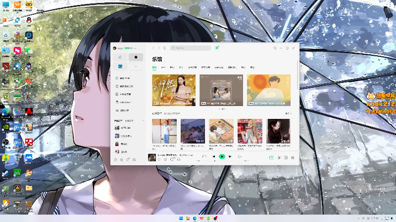
Task: Open comments for the current song
Action: pos(172,159)
